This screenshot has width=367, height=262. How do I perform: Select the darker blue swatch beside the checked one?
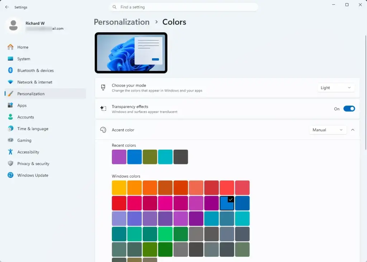point(242,203)
